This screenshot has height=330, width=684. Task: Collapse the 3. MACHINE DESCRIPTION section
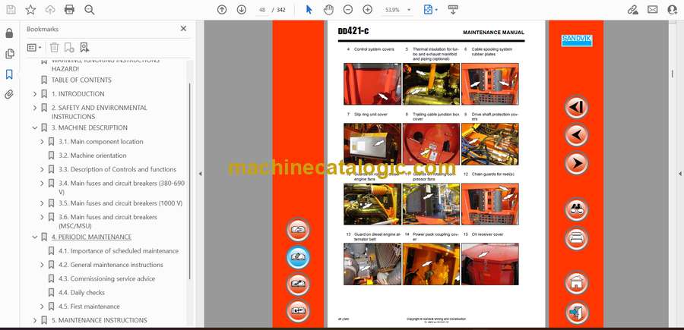35,128
